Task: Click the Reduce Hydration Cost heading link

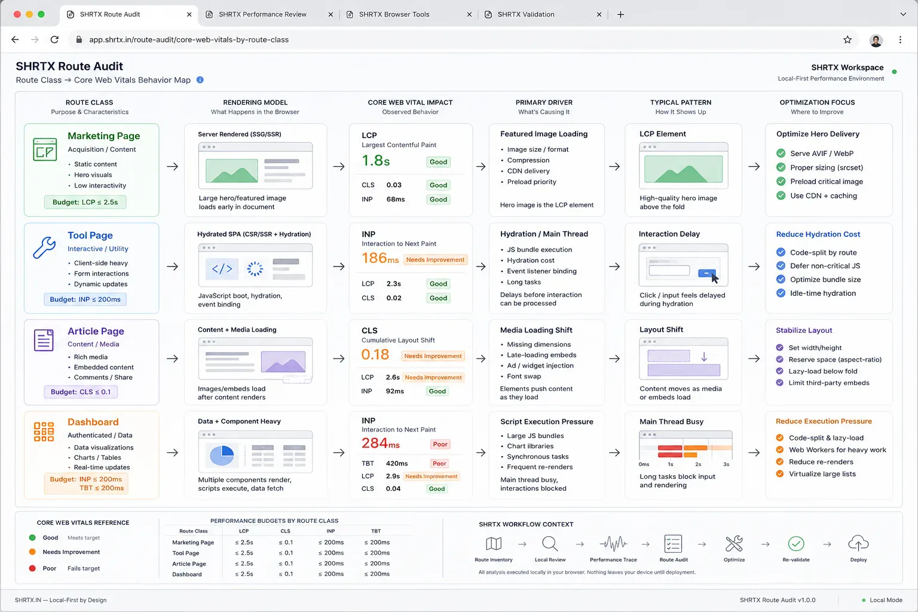Action: pos(818,234)
